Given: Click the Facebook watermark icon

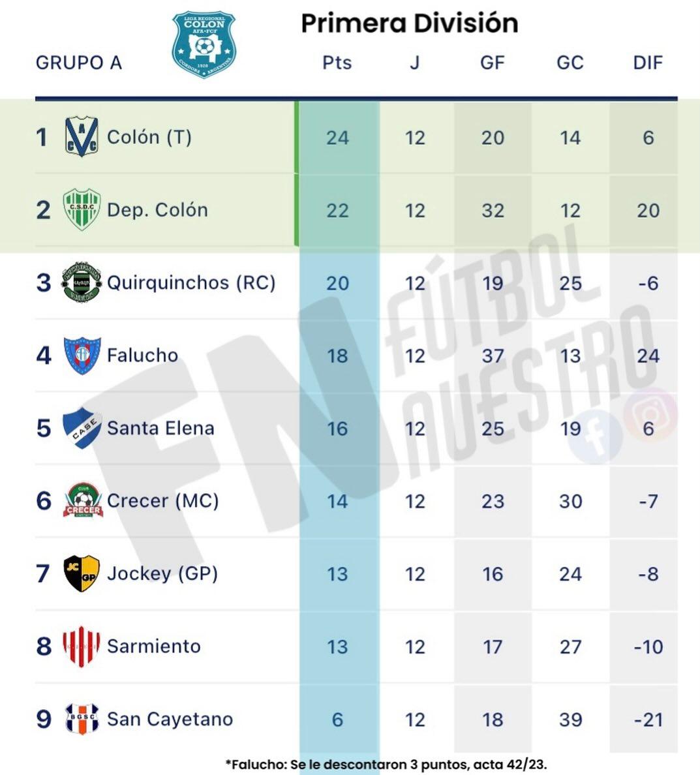Looking at the screenshot, I should (x=594, y=436).
